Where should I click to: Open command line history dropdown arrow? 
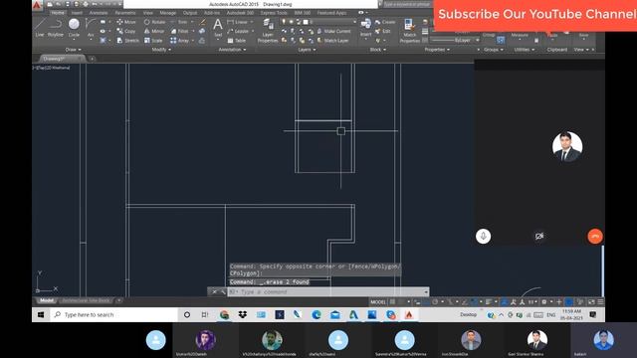tap(426, 291)
